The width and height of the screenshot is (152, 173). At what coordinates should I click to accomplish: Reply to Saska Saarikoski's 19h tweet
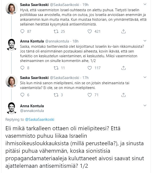22,31
